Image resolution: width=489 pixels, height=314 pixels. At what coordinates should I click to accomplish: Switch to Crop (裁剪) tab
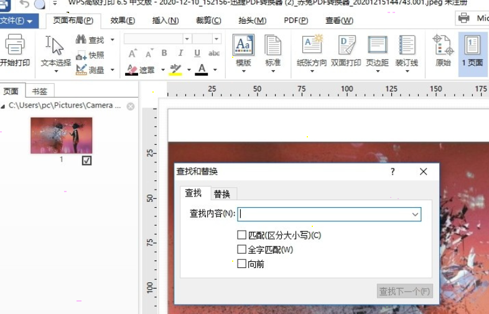pos(208,21)
